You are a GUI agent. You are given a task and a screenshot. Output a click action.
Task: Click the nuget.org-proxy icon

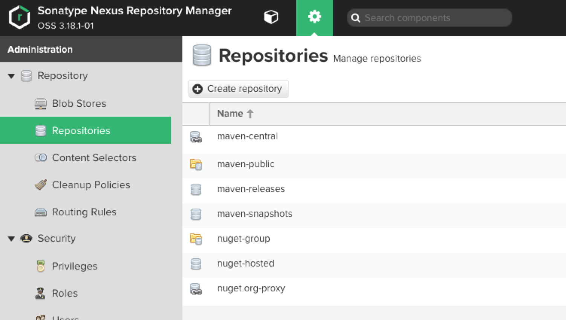point(196,289)
